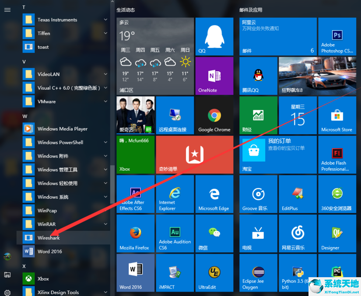Open the Microsoft Store tile
Screen dimensions: 361x296
(x=336, y=115)
